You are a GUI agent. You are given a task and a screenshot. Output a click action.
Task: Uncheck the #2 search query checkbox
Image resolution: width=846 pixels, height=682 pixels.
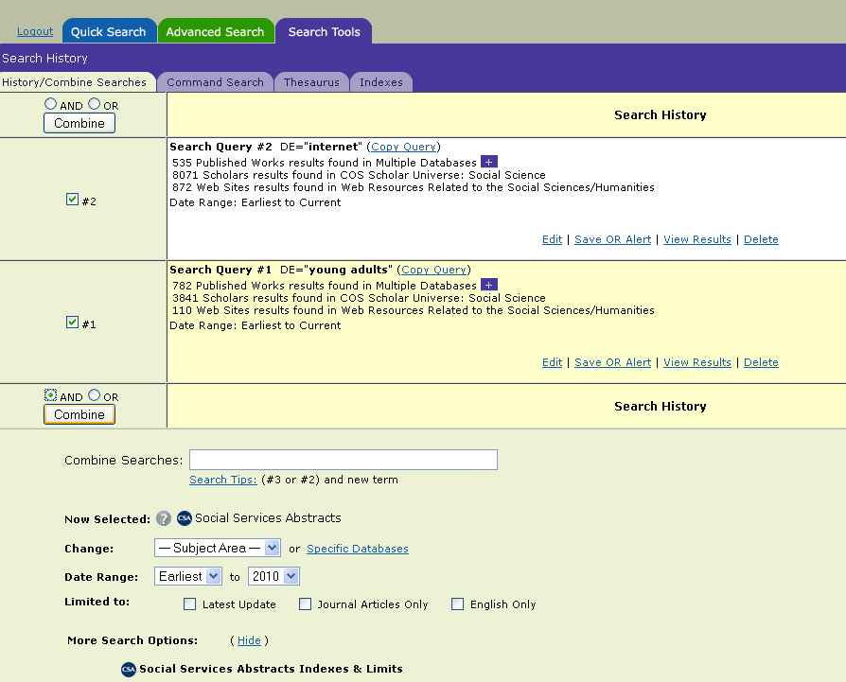pos(72,200)
